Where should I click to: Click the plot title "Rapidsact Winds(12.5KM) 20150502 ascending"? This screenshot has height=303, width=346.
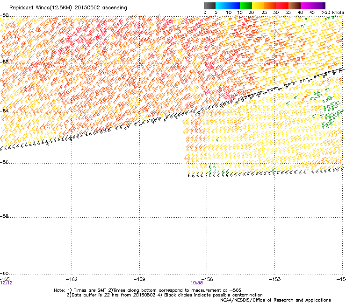click(x=68, y=8)
